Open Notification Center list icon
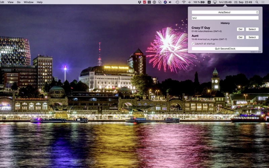Viewport: 269px width, 168px height. [x=263, y=2]
